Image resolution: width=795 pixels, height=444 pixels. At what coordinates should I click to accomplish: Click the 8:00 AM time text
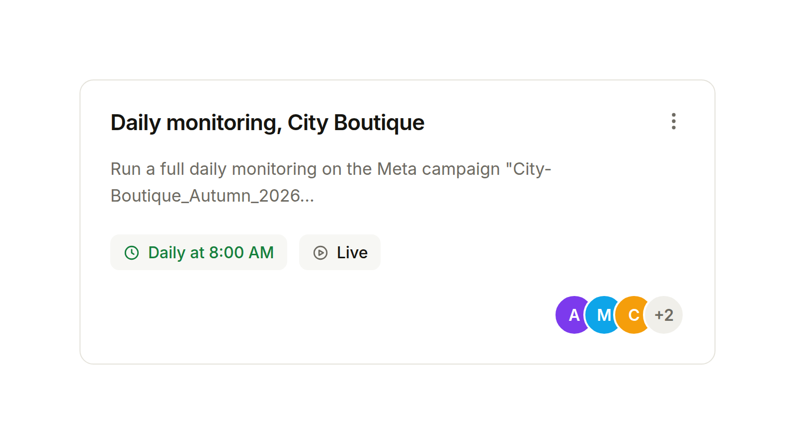241,253
